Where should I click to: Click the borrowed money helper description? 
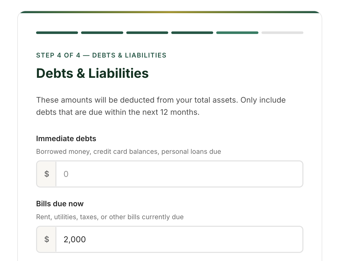click(129, 151)
